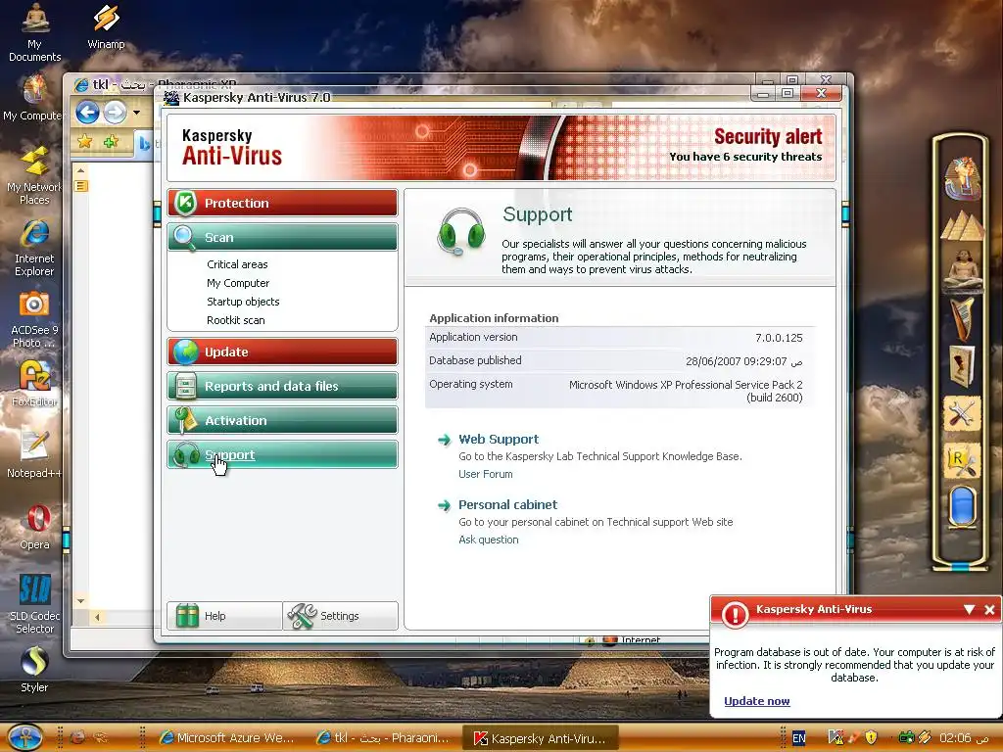
Task: Go forward in the browser window
Action: pos(116,113)
